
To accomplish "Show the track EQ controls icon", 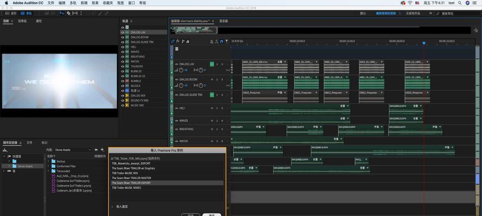I will (188, 41).
